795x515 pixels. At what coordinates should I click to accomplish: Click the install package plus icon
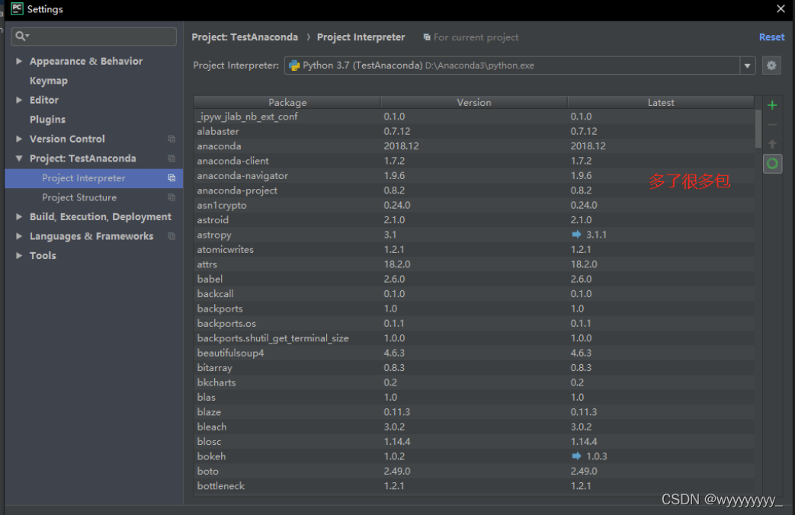(772, 105)
